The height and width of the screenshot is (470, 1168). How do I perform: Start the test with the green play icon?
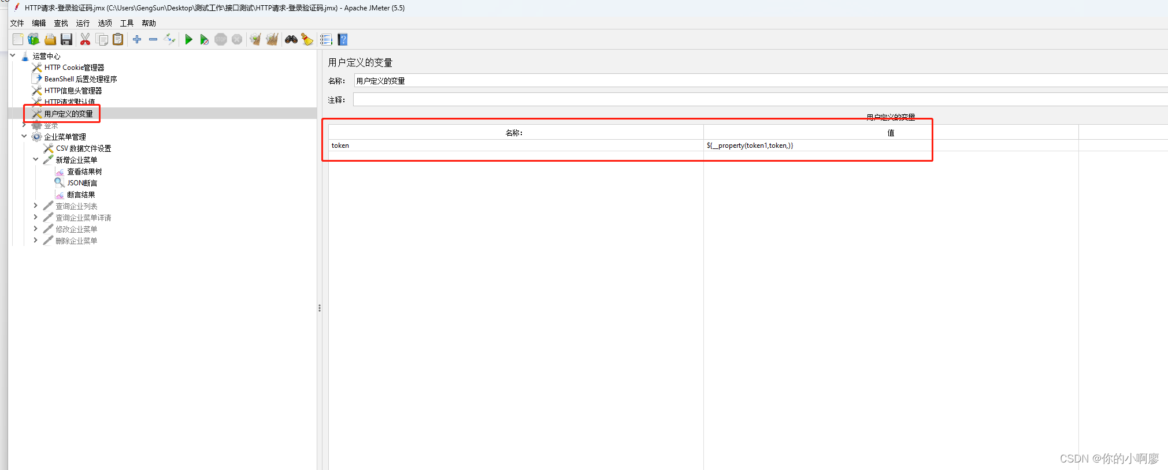tap(188, 39)
